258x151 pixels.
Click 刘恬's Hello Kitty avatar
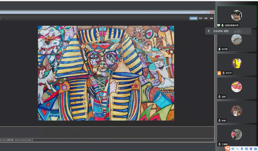[236, 87]
